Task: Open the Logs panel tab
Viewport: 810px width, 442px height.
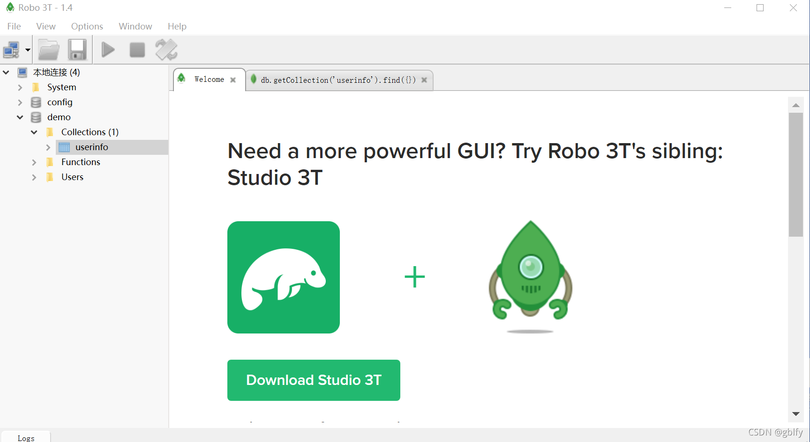Action: pyautogui.click(x=26, y=438)
